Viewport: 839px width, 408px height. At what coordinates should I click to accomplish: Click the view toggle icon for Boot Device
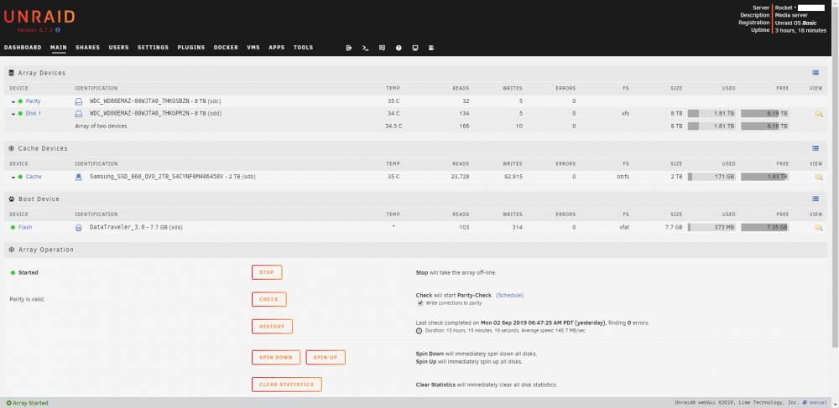[x=816, y=199]
